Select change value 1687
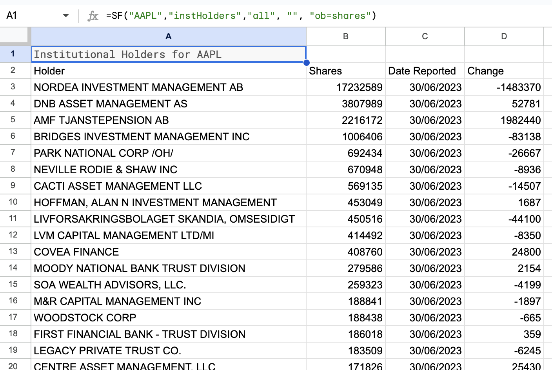Image resolution: width=552 pixels, height=370 pixels. pos(504,203)
